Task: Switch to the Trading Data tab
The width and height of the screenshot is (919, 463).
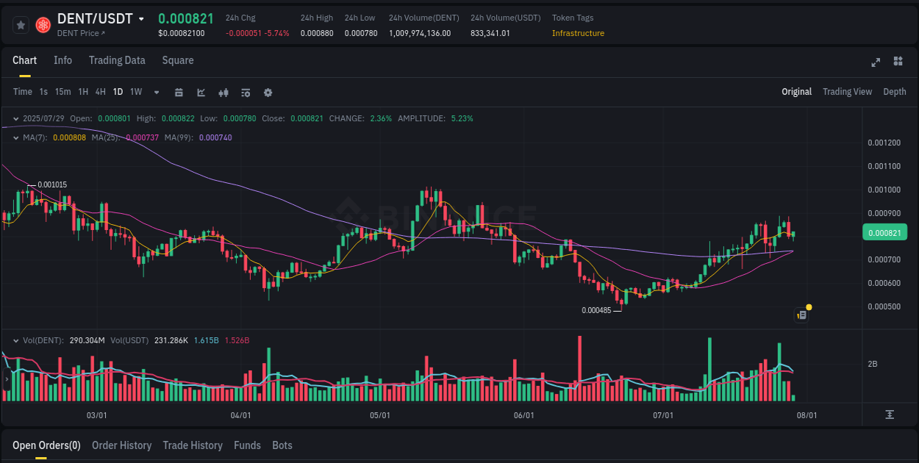Action: (117, 60)
